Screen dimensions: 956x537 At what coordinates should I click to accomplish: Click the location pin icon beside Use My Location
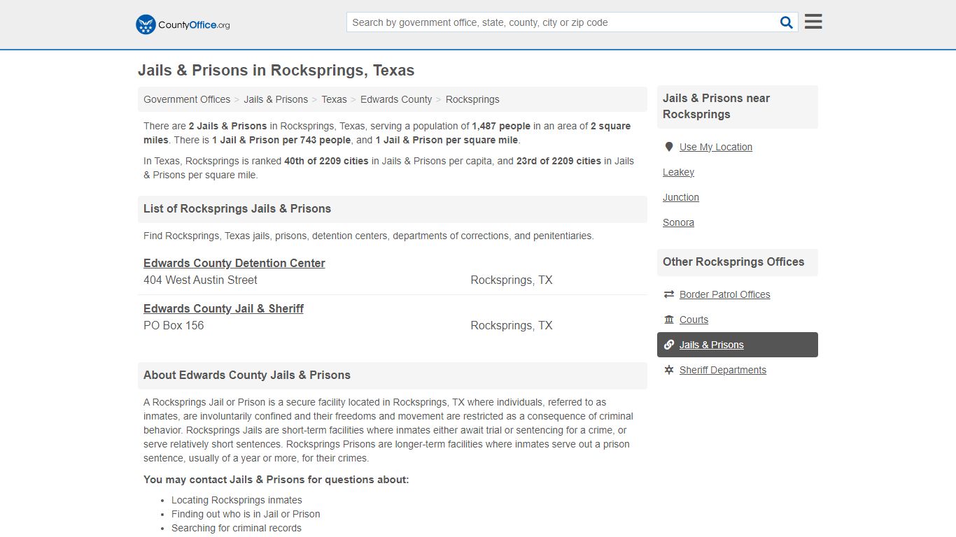click(x=669, y=147)
